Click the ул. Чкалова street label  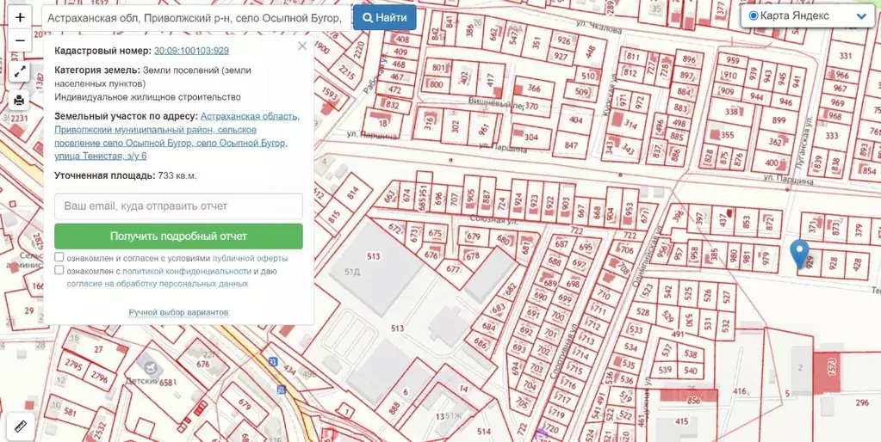tap(599, 27)
